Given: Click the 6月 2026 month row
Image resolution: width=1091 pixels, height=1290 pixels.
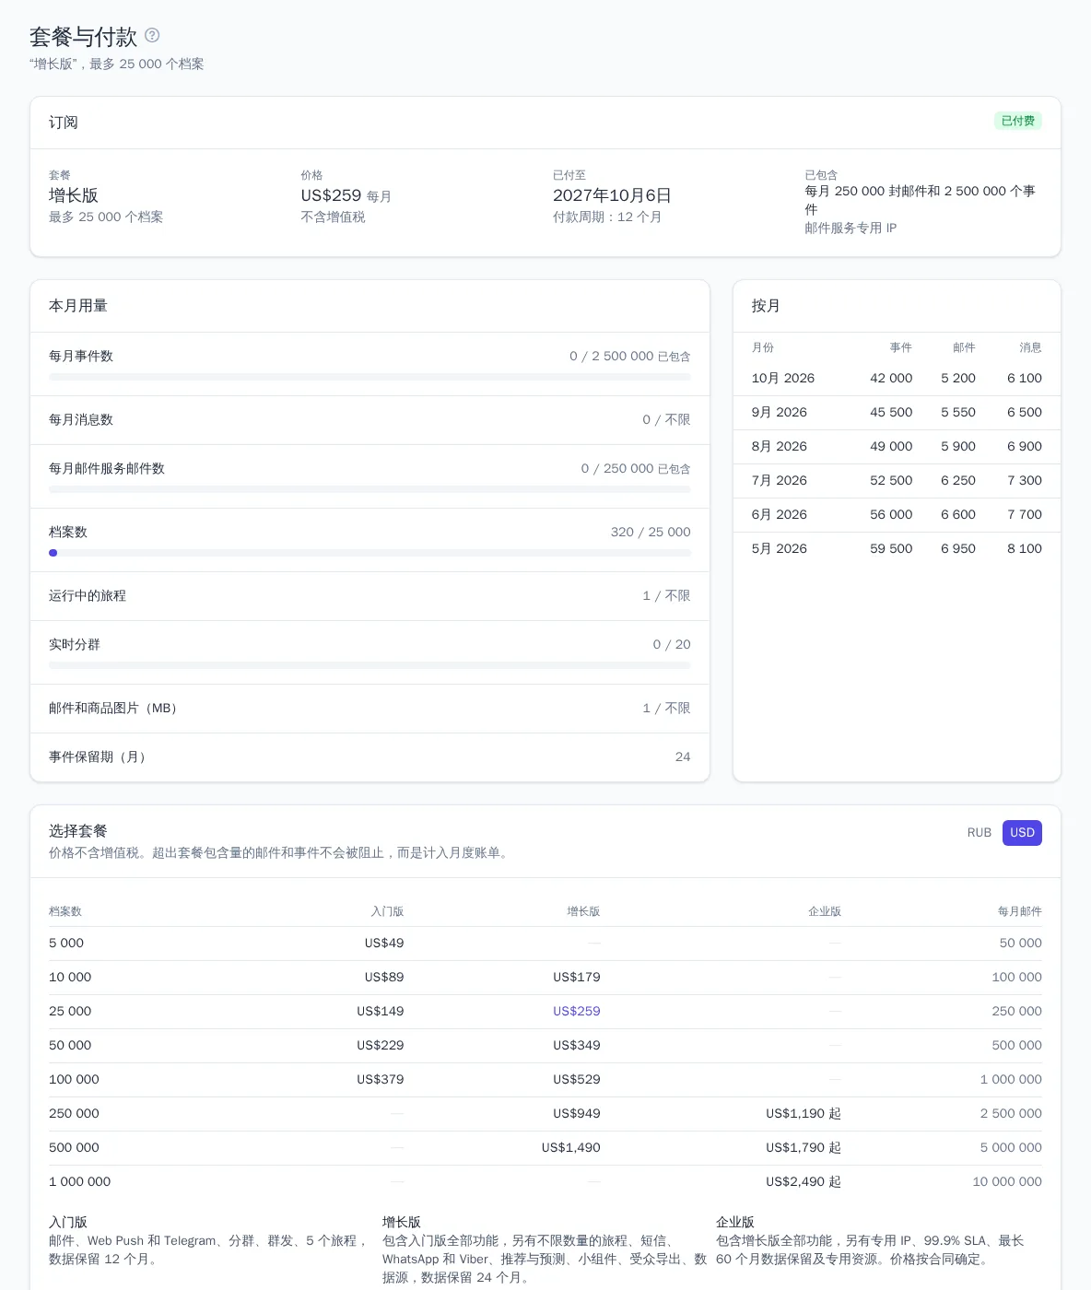Looking at the screenshot, I should coord(897,514).
